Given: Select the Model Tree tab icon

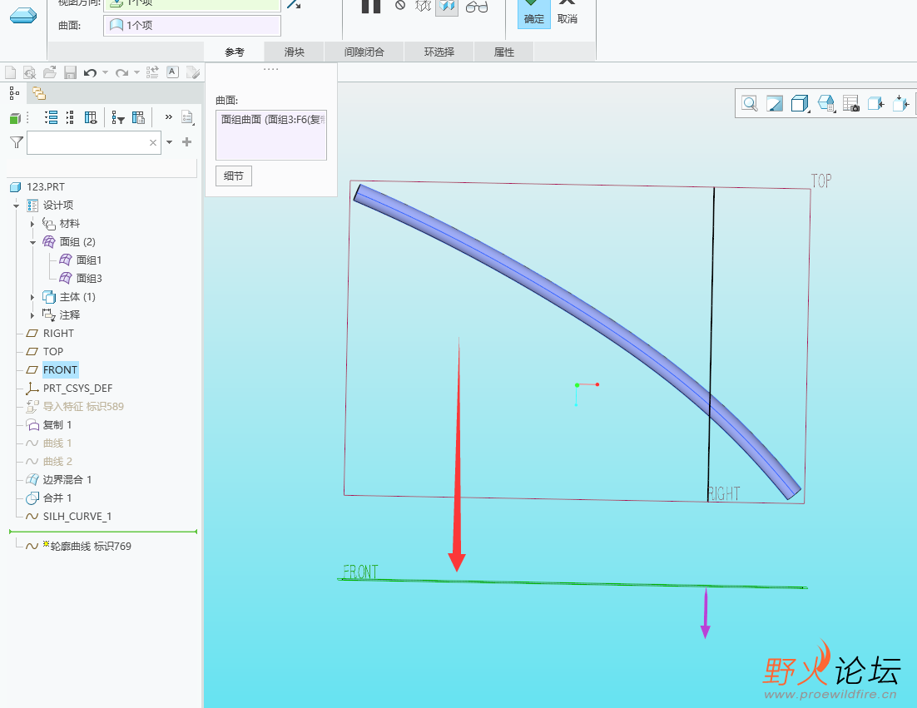Looking at the screenshot, I should [15, 93].
